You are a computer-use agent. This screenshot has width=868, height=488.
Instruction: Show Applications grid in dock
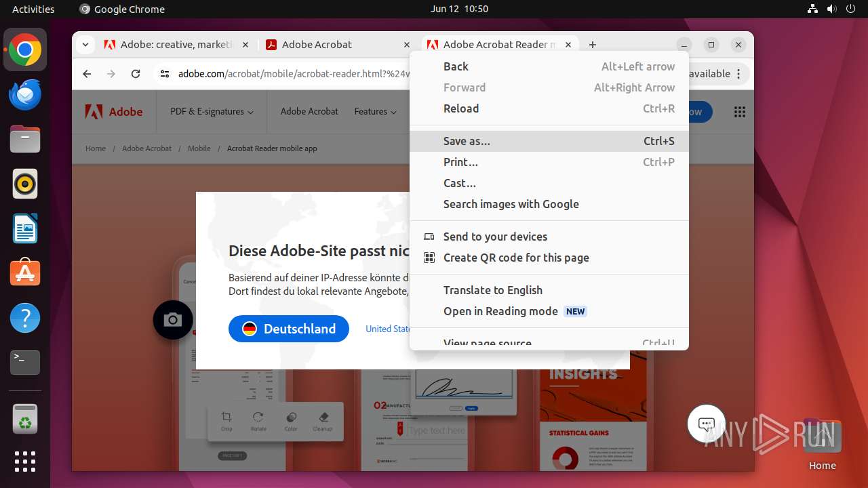25,462
